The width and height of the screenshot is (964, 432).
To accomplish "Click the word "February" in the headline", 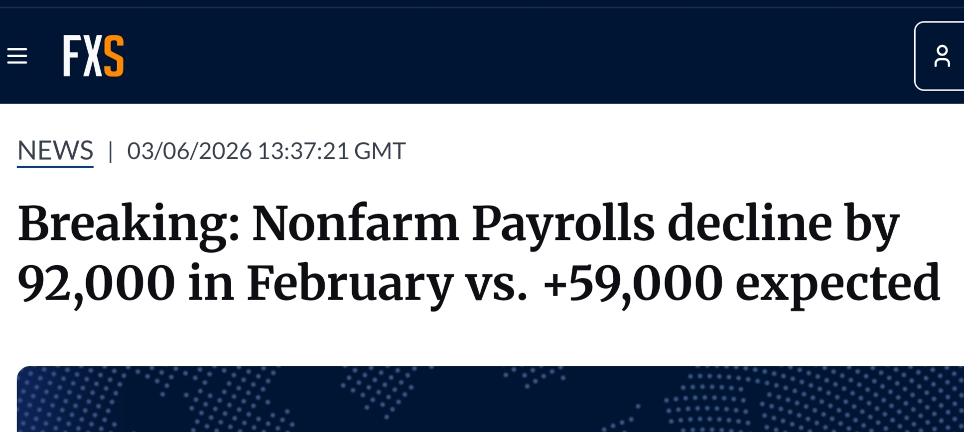I will (x=349, y=283).
